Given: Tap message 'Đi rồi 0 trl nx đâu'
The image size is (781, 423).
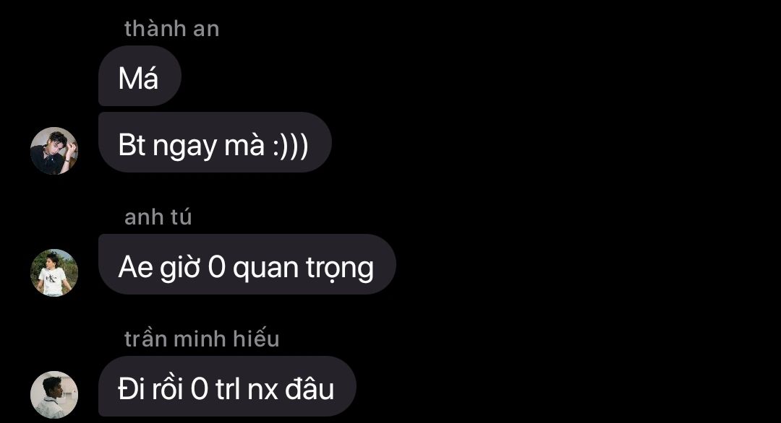Looking at the screenshot, I should (x=227, y=386).
